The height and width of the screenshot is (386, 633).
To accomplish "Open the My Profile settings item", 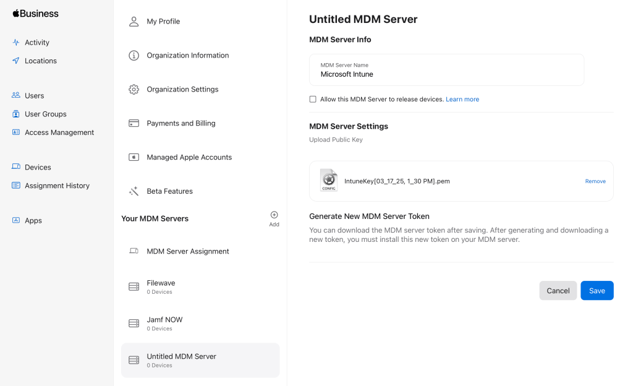I will (x=163, y=22).
